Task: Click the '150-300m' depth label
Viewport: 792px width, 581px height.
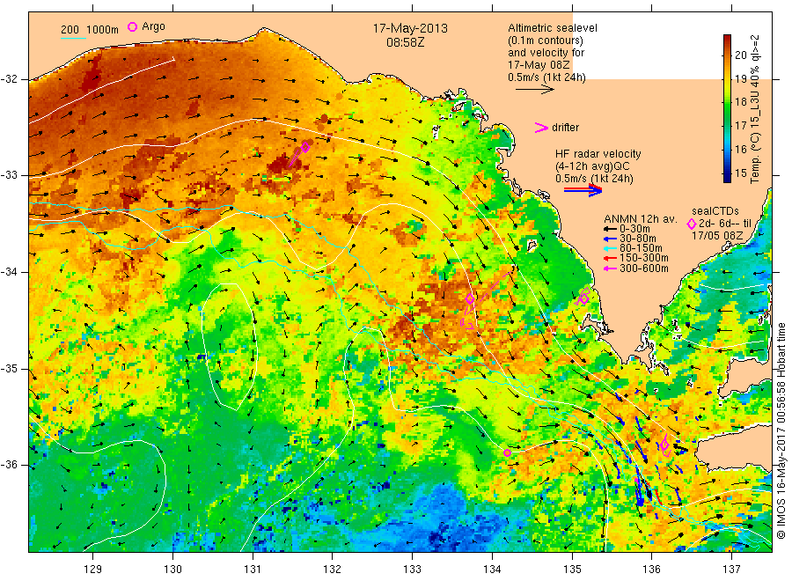Action: click(643, 258)
